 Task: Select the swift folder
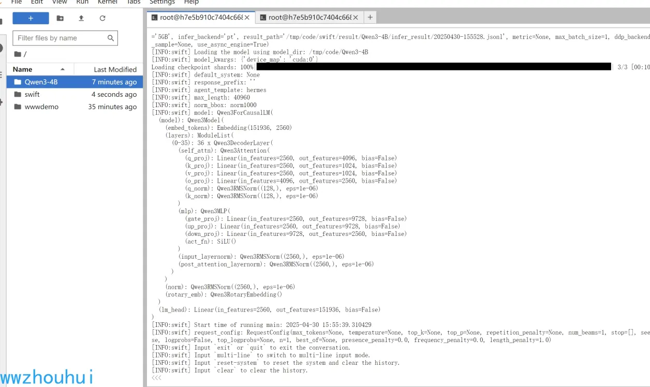tap(75, 94)
